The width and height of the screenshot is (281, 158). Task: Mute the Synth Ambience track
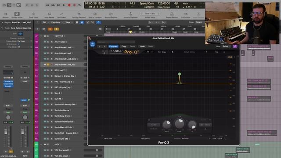click(x=45, y=110)
